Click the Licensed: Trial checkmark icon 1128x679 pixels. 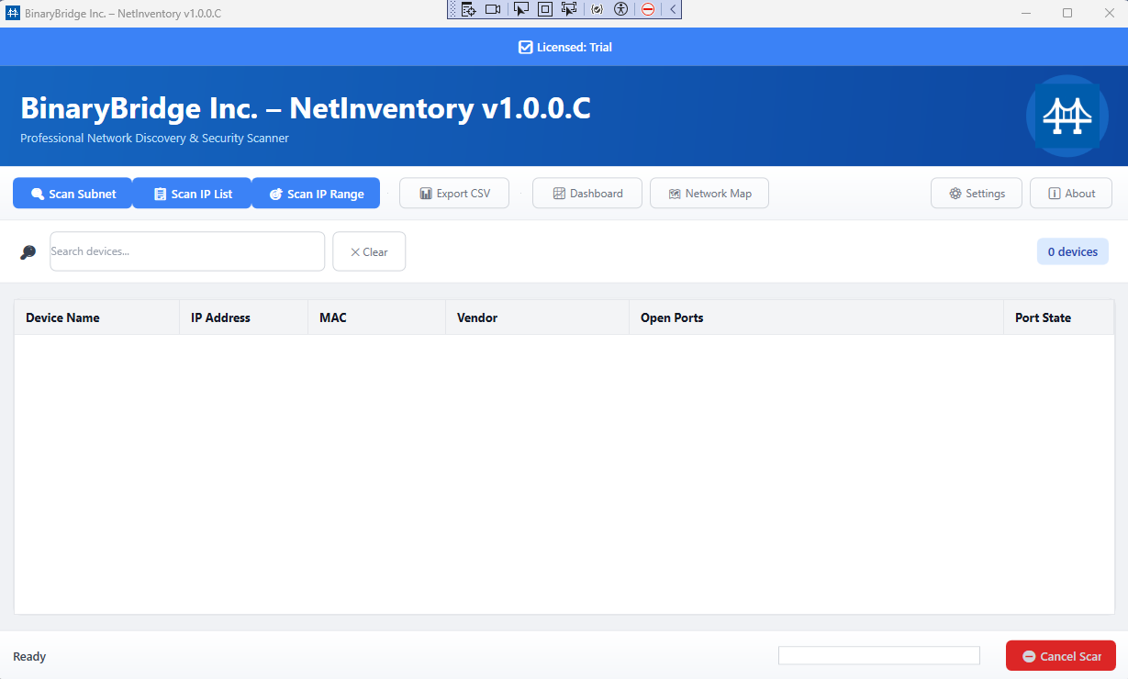tap(525, 47)
